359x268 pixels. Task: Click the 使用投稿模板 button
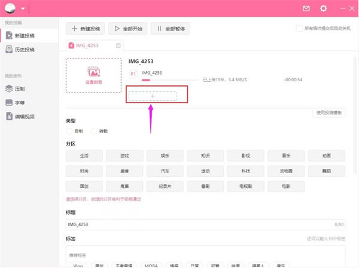[x=328, y=112]
